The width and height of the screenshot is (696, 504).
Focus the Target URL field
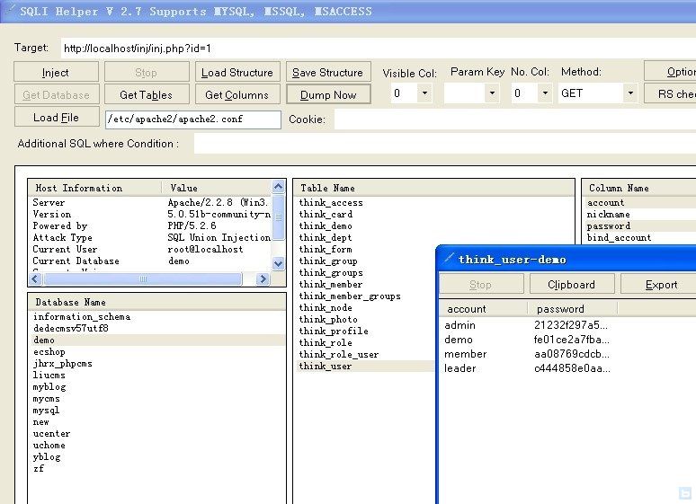[x=379, y=48]
